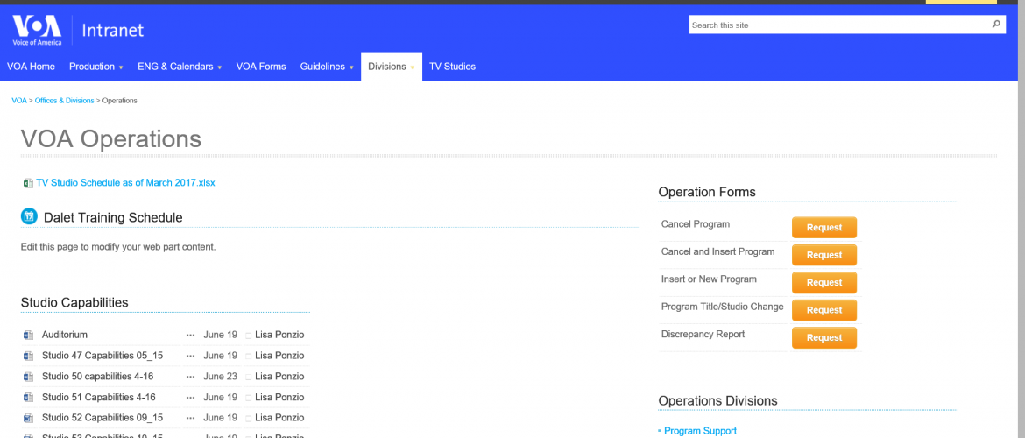
Task: Click the Word document icon for Auditorium
Action: point(28,335)
